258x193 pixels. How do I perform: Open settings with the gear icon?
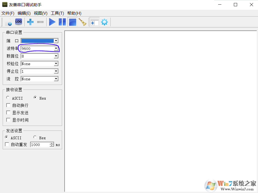(104, 22)
